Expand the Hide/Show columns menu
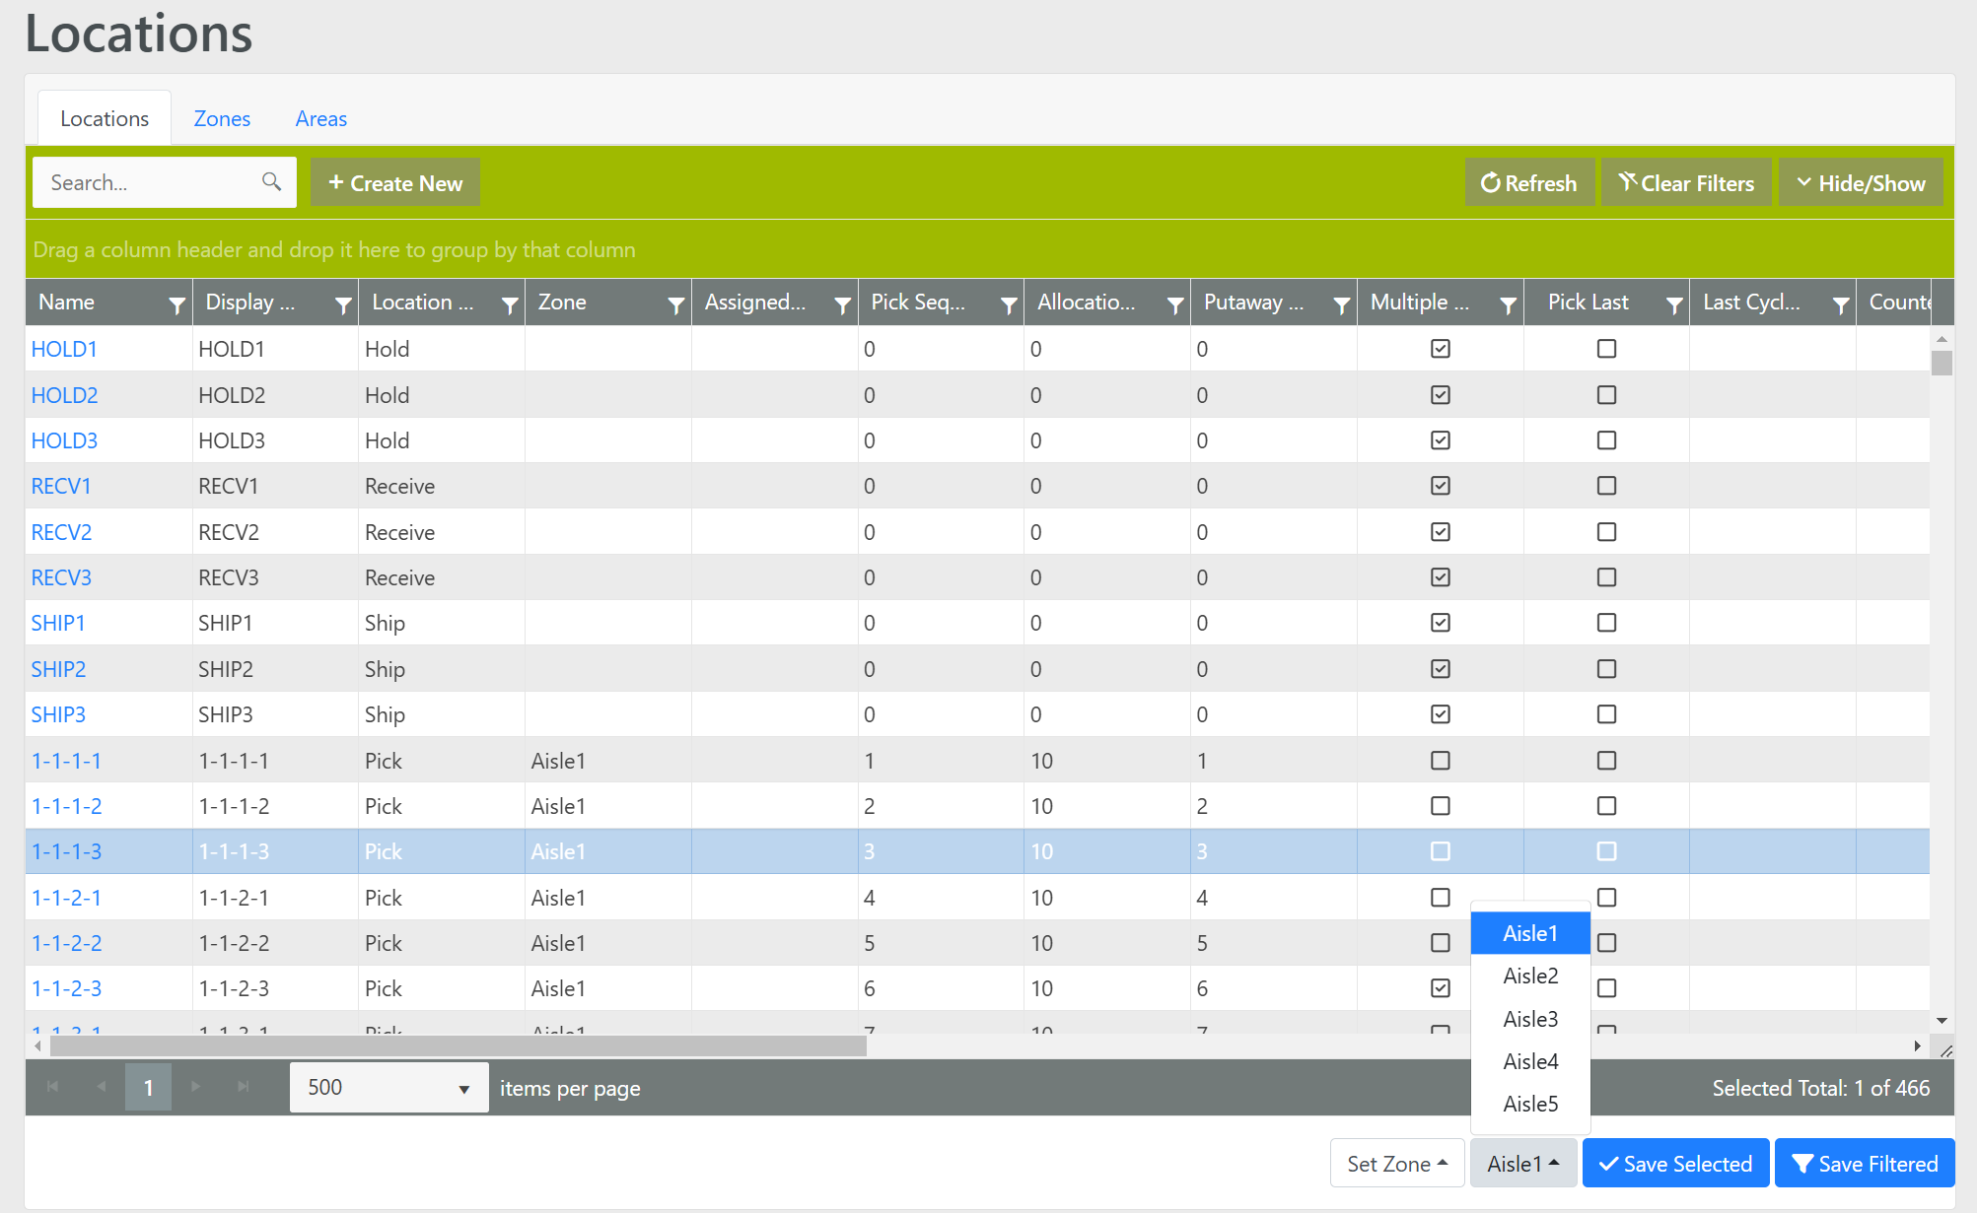This screenshot has width=1977, height=1213. pyautogui.click(x=1860, y=183)
